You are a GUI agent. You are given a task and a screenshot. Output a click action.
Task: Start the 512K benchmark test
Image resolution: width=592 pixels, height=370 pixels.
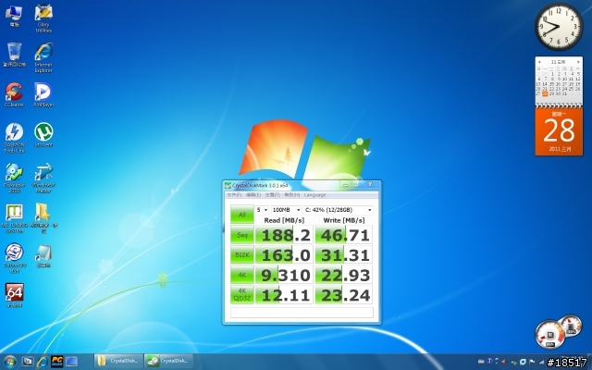click(242, 255)
